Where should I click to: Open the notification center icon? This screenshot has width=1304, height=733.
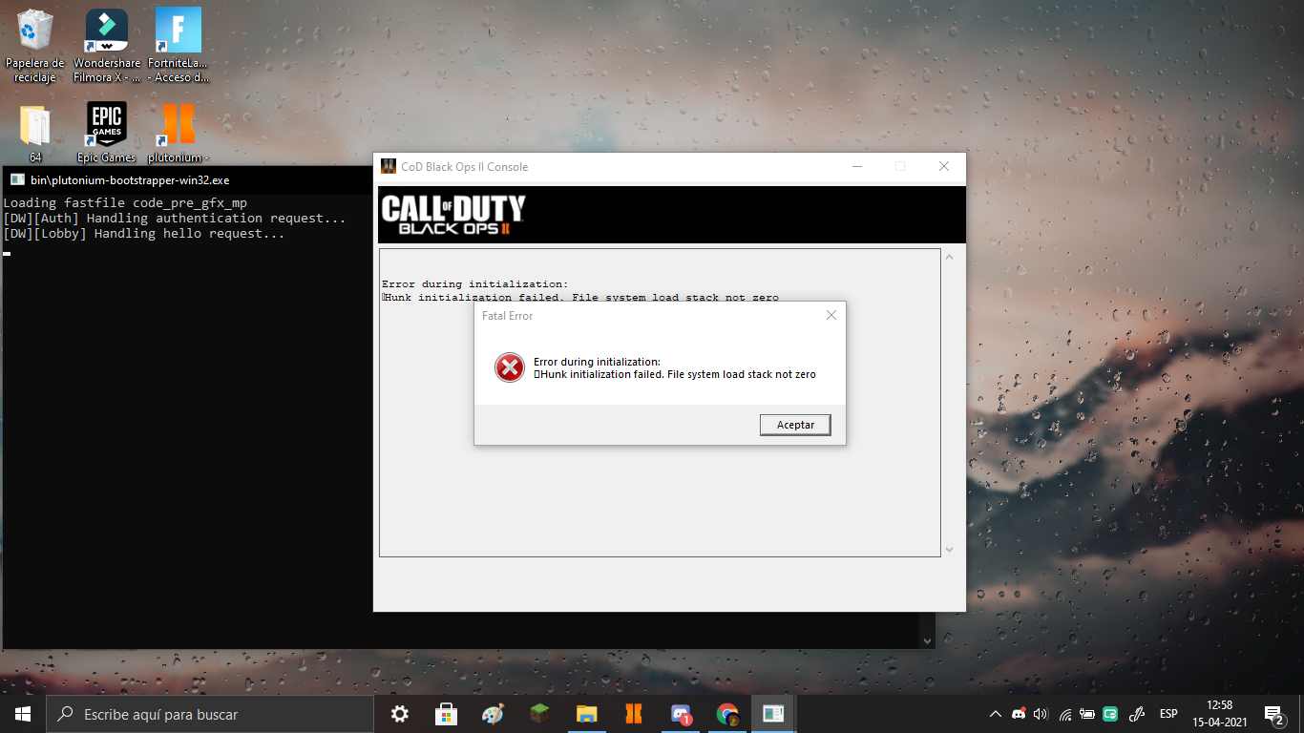[x=1273, y=714]
